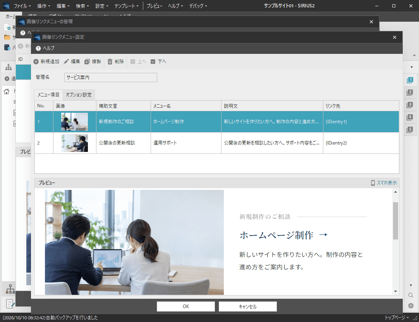Click the 新規追加 plus button in settings dialog

pos(46,62)
